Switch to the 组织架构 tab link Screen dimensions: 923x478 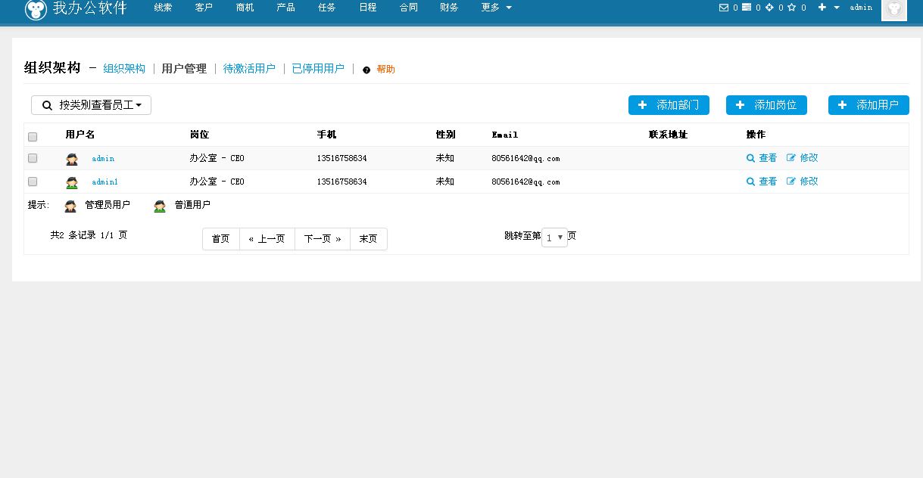(x=124, y=69)
